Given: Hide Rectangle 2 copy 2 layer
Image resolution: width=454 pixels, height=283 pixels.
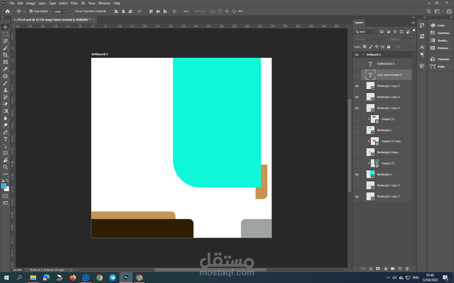Looking at the screenshot, I should pyautogui.click(x=357, y=197).
